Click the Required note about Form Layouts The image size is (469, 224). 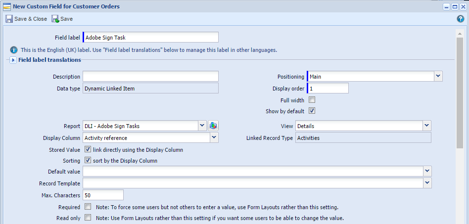pyautogui.click(x=217, y=207)
